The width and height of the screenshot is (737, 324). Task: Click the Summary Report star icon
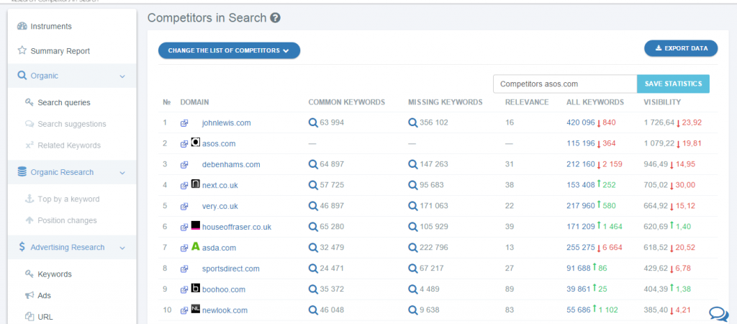[x=22, y=51]
